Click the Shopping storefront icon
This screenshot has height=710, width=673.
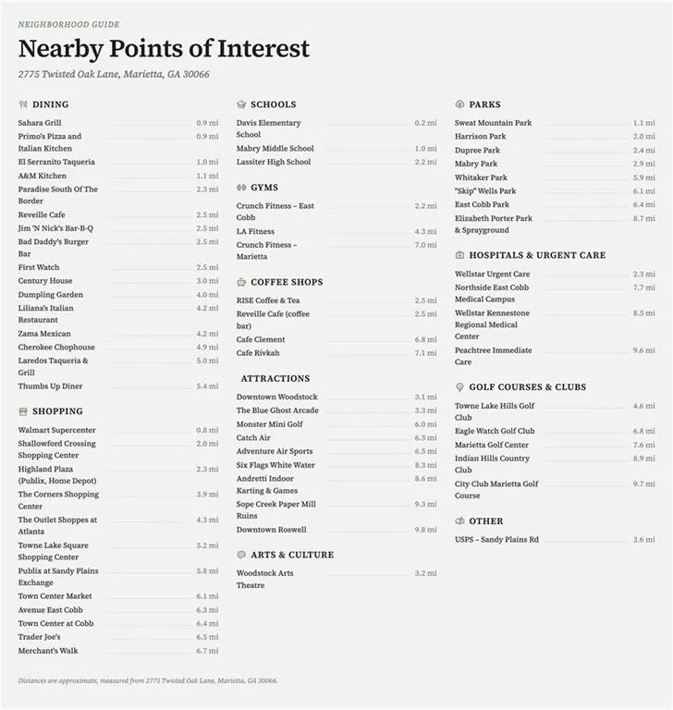pyautogui.click(x=23, y=411)
